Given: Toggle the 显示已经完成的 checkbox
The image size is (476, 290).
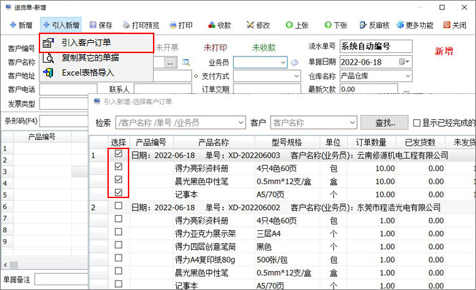Looking at the screenshot, I should (417, 123).
